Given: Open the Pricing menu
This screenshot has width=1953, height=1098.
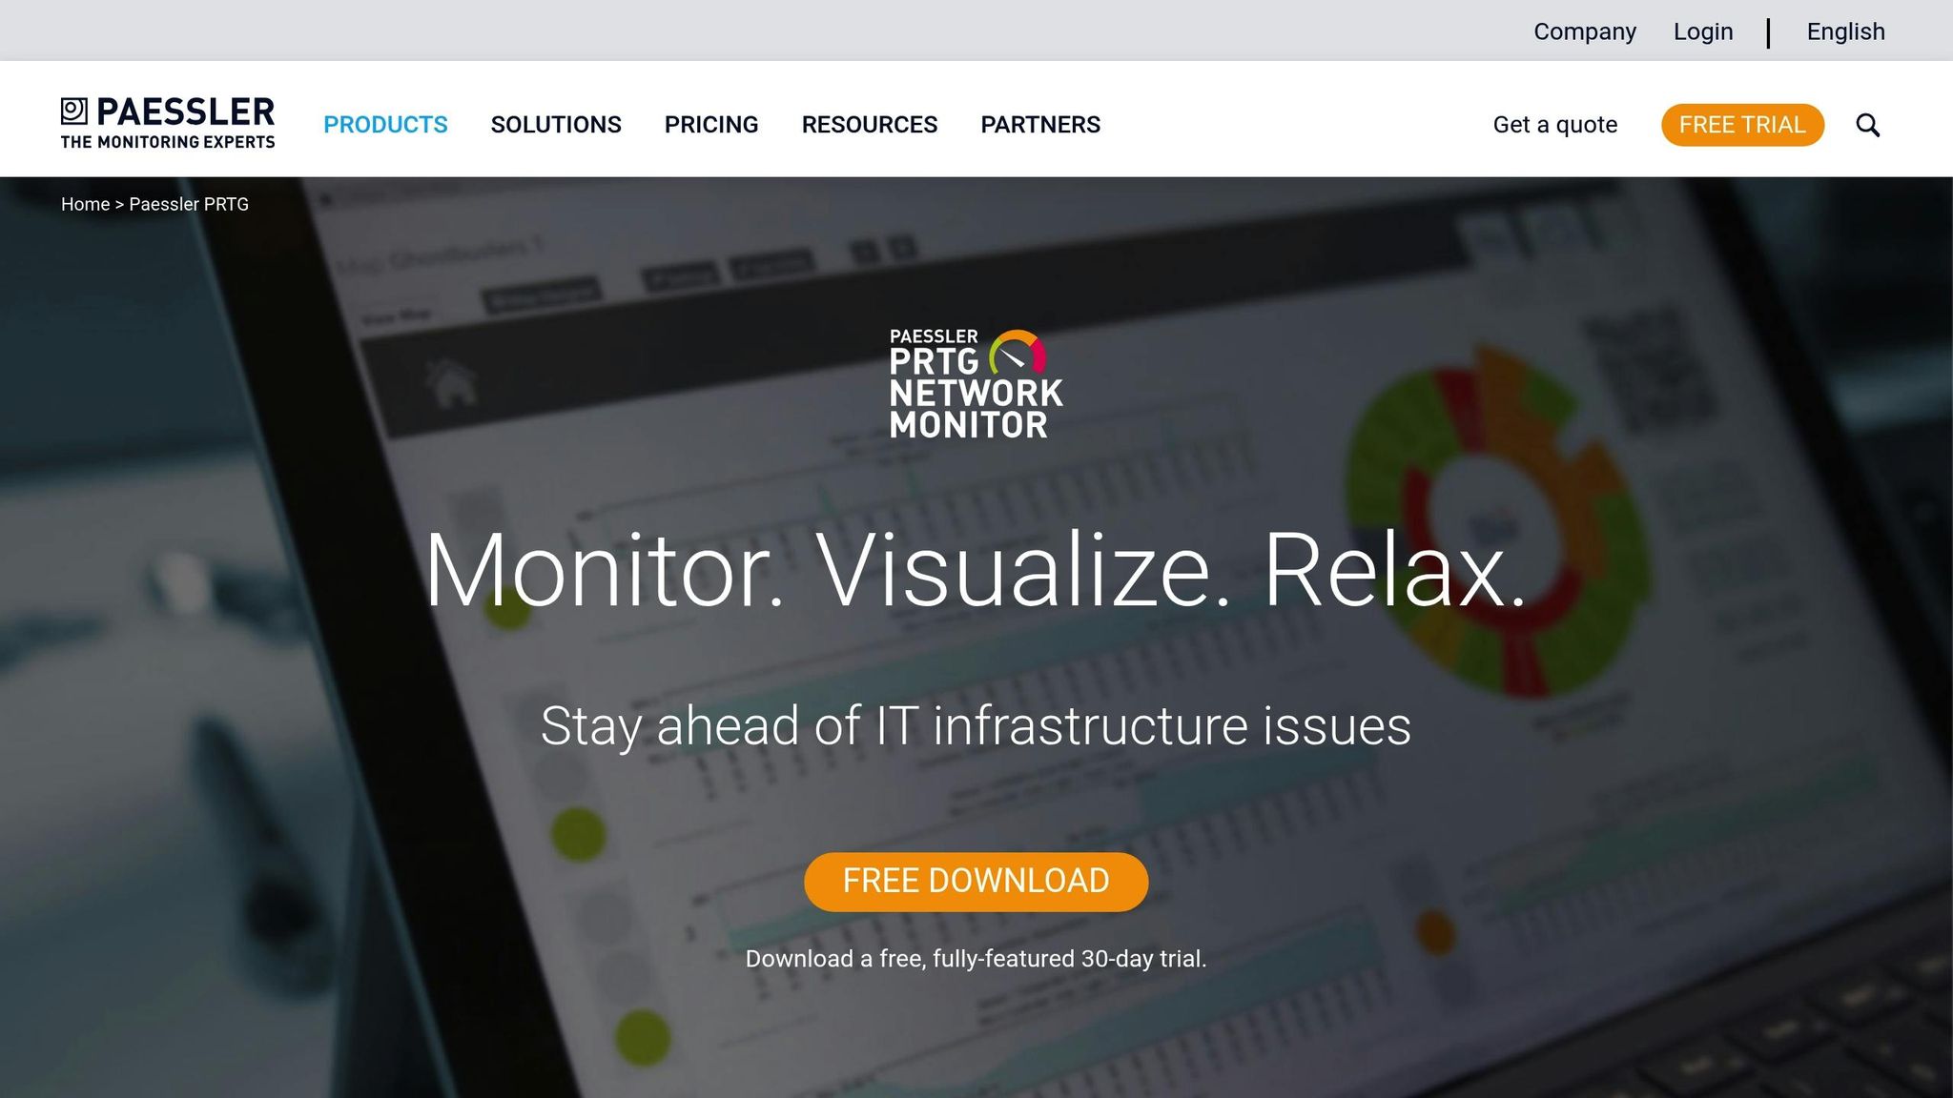Looking at the screenshot, I should click(x=711, y=124).
